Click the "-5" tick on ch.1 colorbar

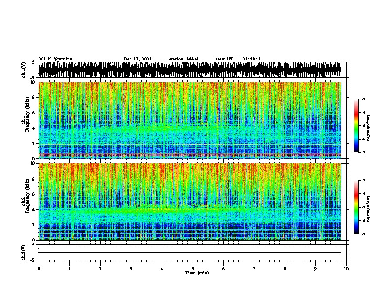point(363,126)
